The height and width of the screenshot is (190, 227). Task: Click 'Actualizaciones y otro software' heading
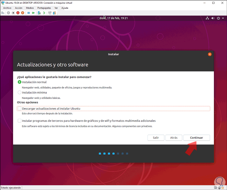(52, 65)
